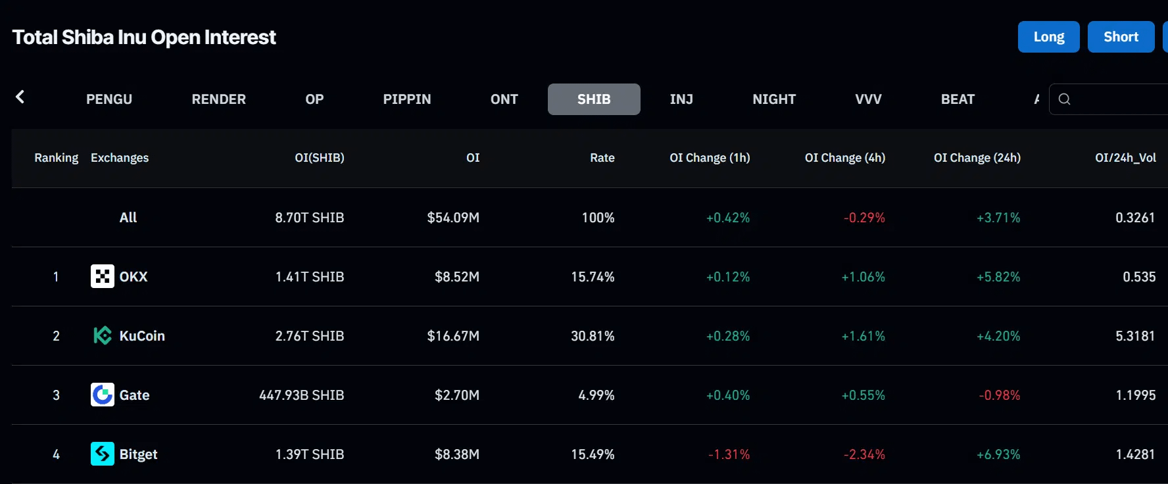Select the Long button
This screenshot has height=484, width=1168.
pos(1048,37)
